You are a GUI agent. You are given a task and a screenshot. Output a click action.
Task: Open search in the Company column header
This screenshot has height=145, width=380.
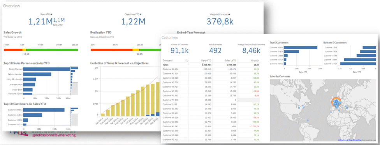pyautogui.click(x=186, y=60)
